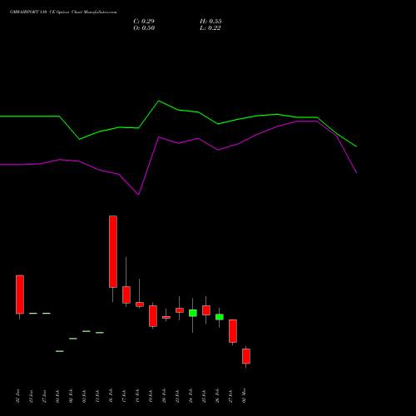Select the red 02 Mar candle

coord(246,356)
